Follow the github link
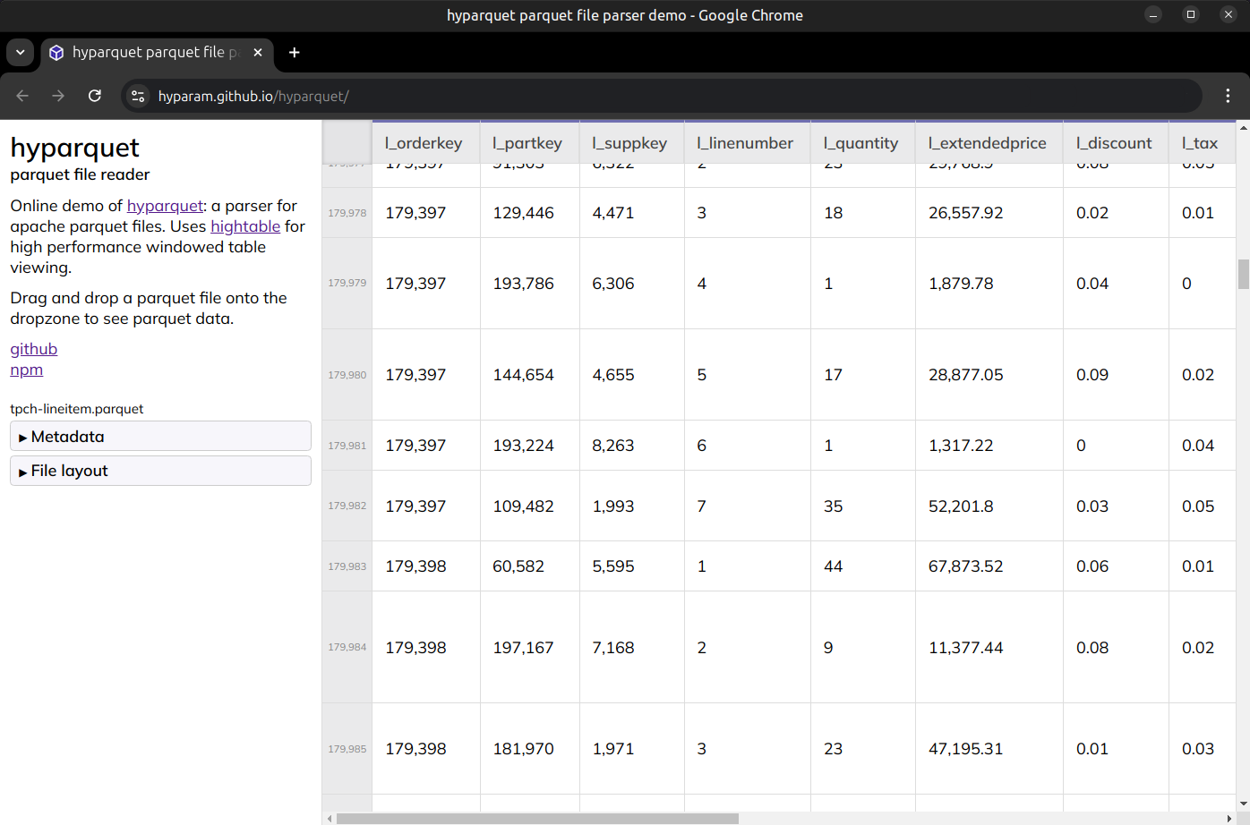This screenshot has width=1250, height=825. [33, 349]
